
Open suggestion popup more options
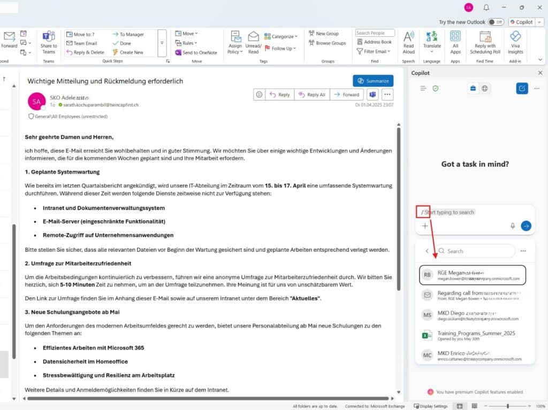(523, 251)
